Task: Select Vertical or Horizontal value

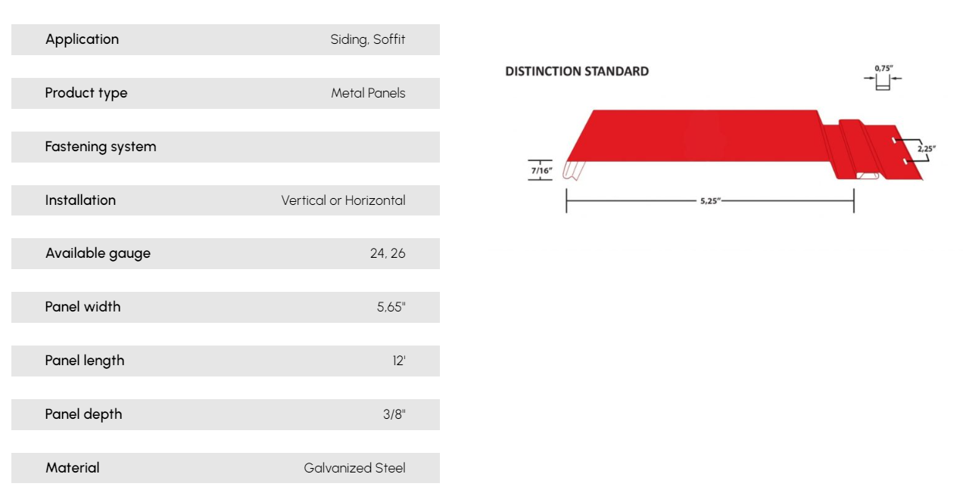Action: click(344, 200)
